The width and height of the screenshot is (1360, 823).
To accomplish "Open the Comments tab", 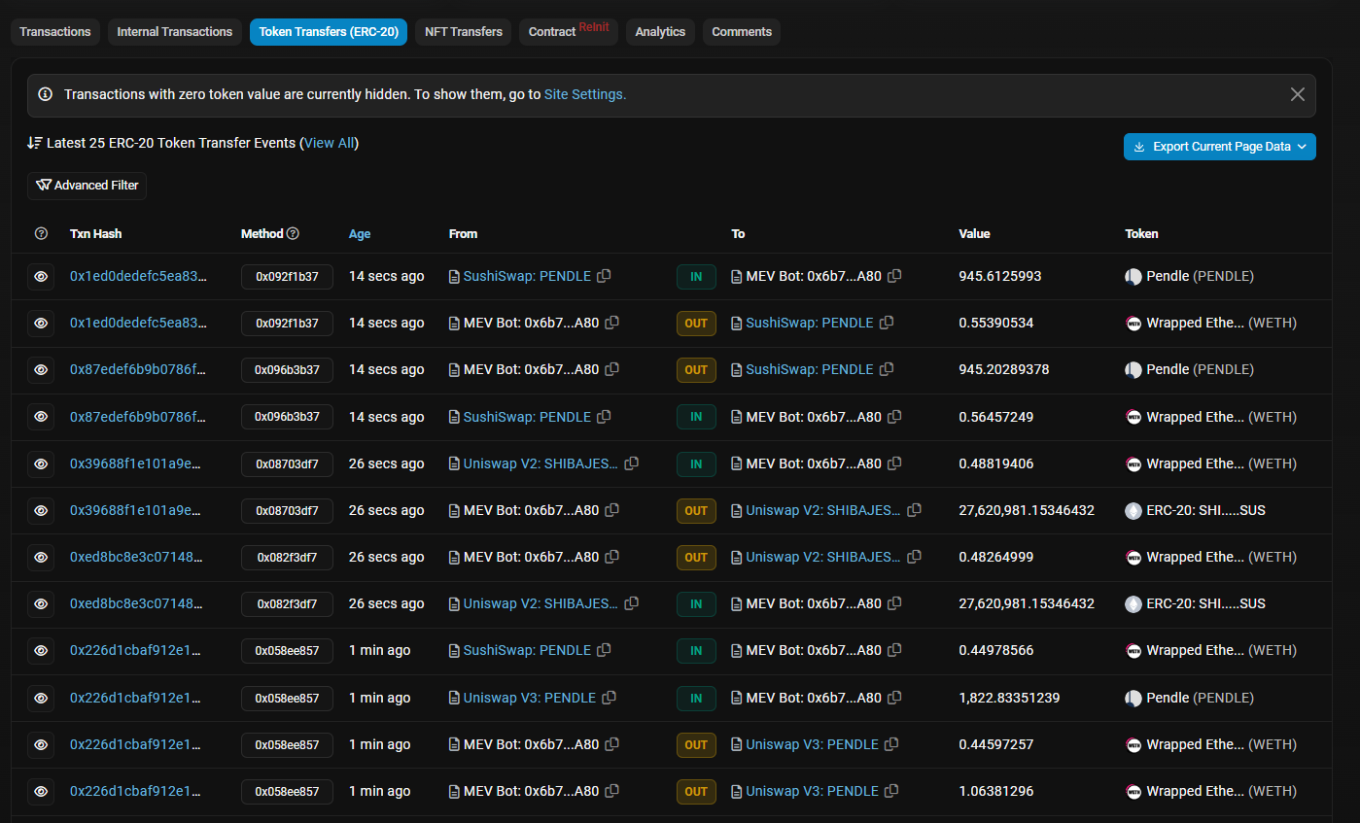I will [742, 32].
